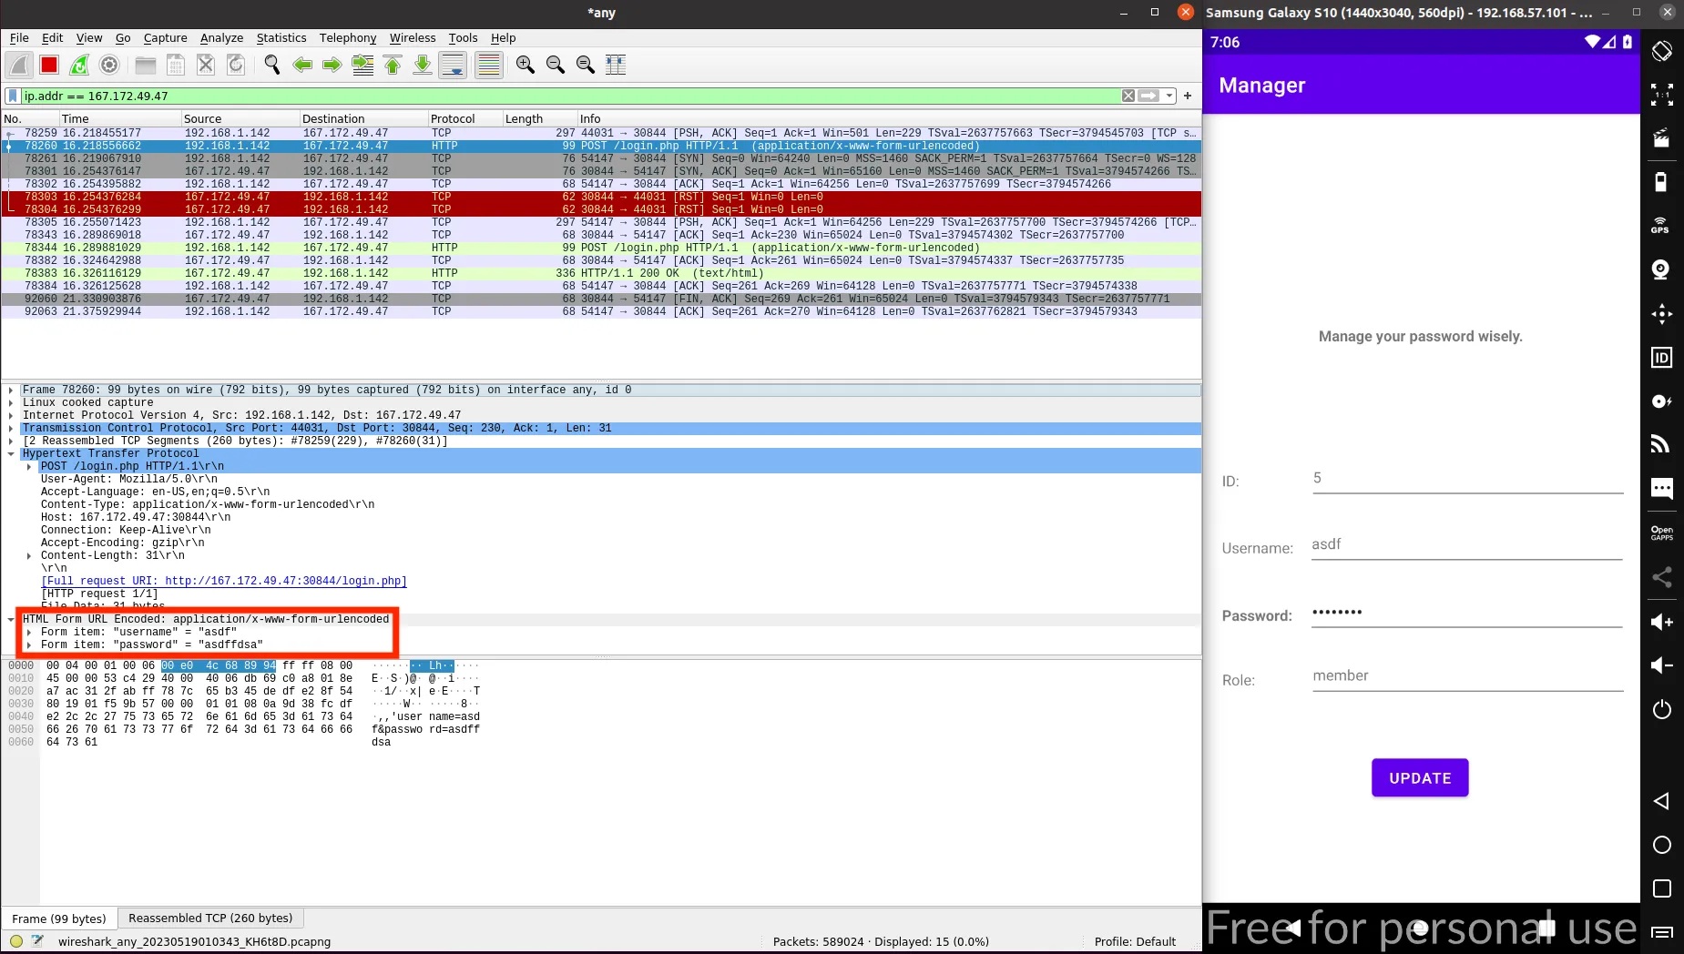The height and width of the screenshot is (954, 1684).
Task: Apply the display filter arrow
Action: coord(1148,96)
